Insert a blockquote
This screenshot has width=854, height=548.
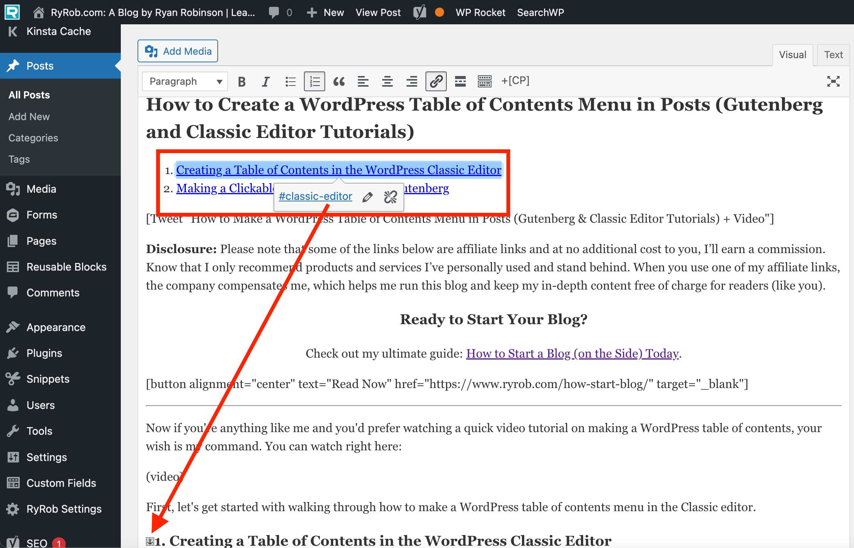coord(338,81)
